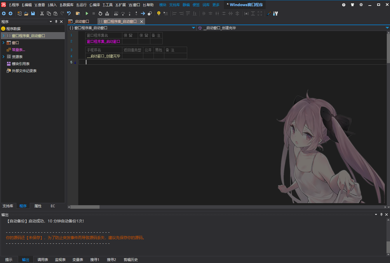The width and height of the screenshot is (390, 263).
Task: Click the yellow lightbulb icon
Action: [x=159, y=13]
